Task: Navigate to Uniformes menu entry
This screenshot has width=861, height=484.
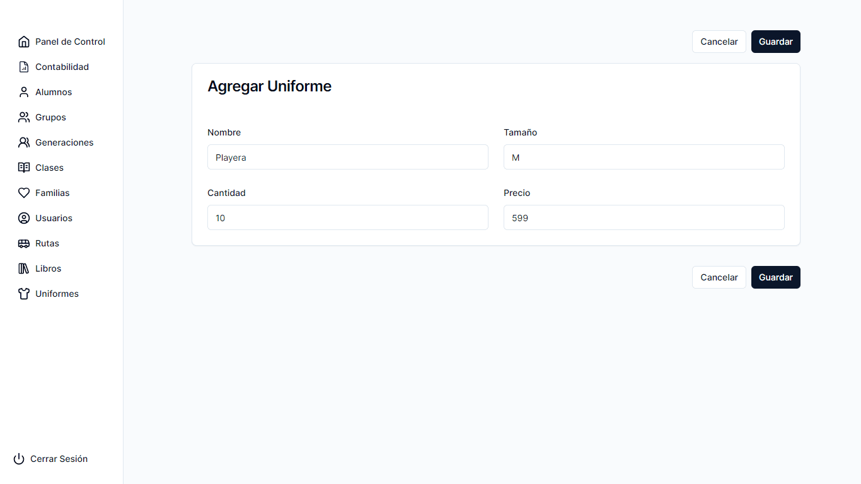Action: pyautogui.click(x=57, y=294)
